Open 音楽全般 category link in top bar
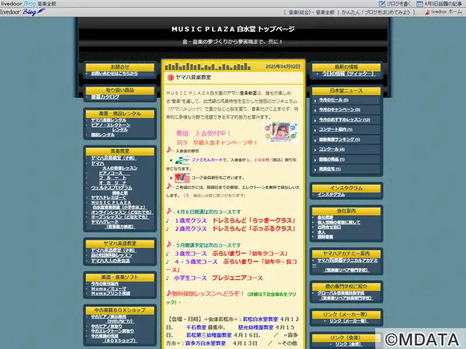 click(x=47, y=4)
